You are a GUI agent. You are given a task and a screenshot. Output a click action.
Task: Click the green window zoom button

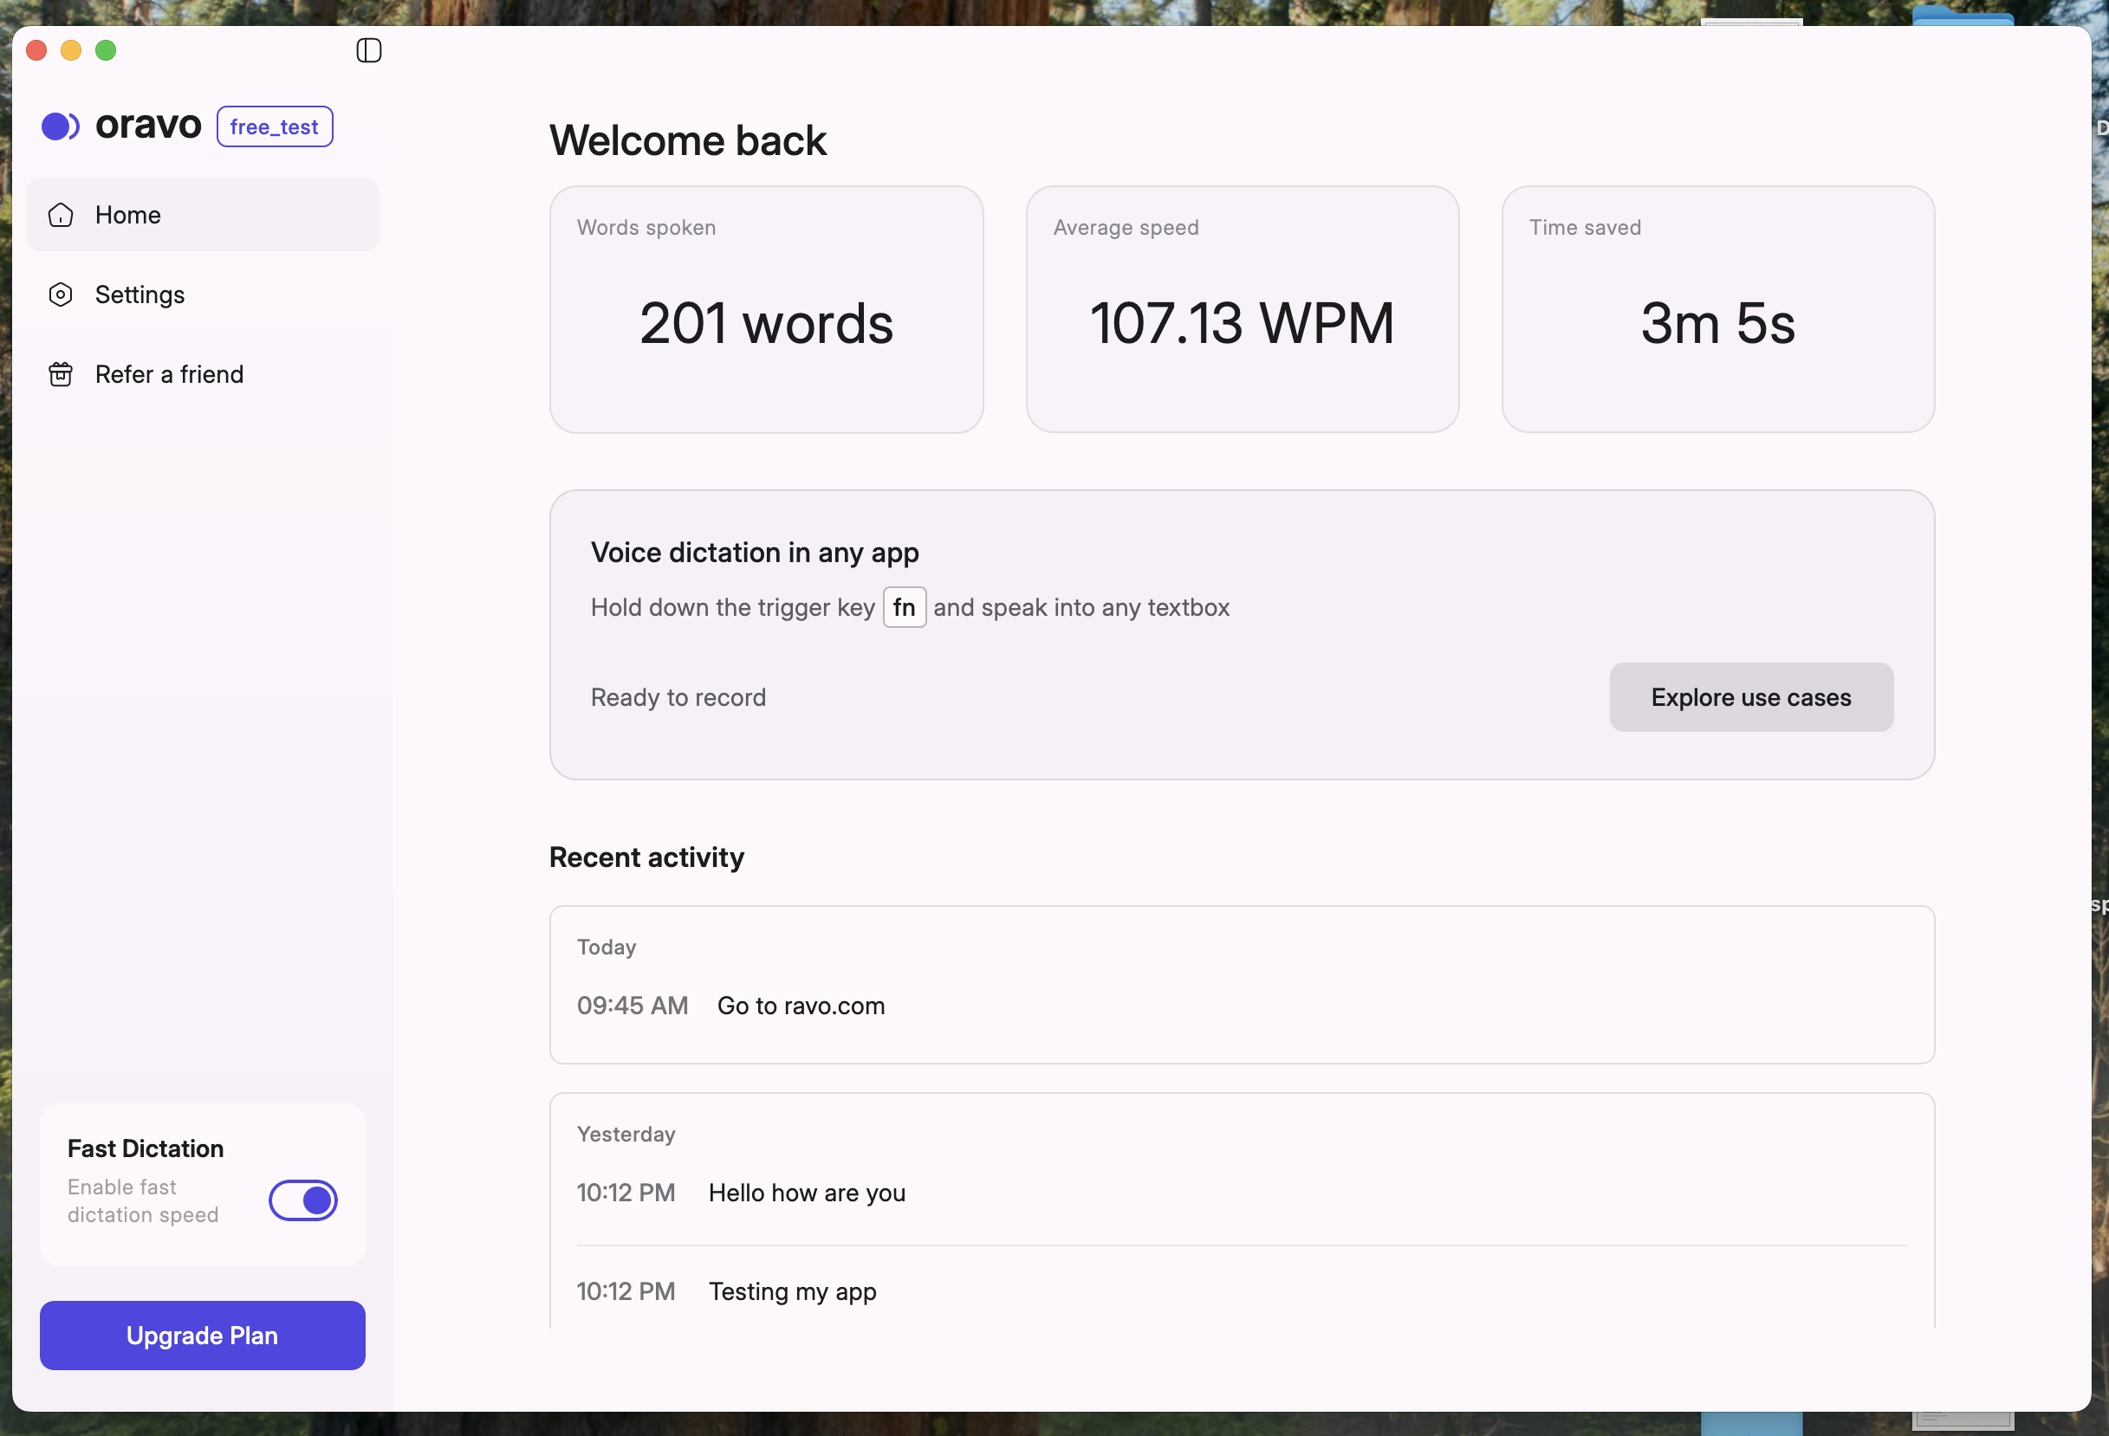(x=107, y=50)
